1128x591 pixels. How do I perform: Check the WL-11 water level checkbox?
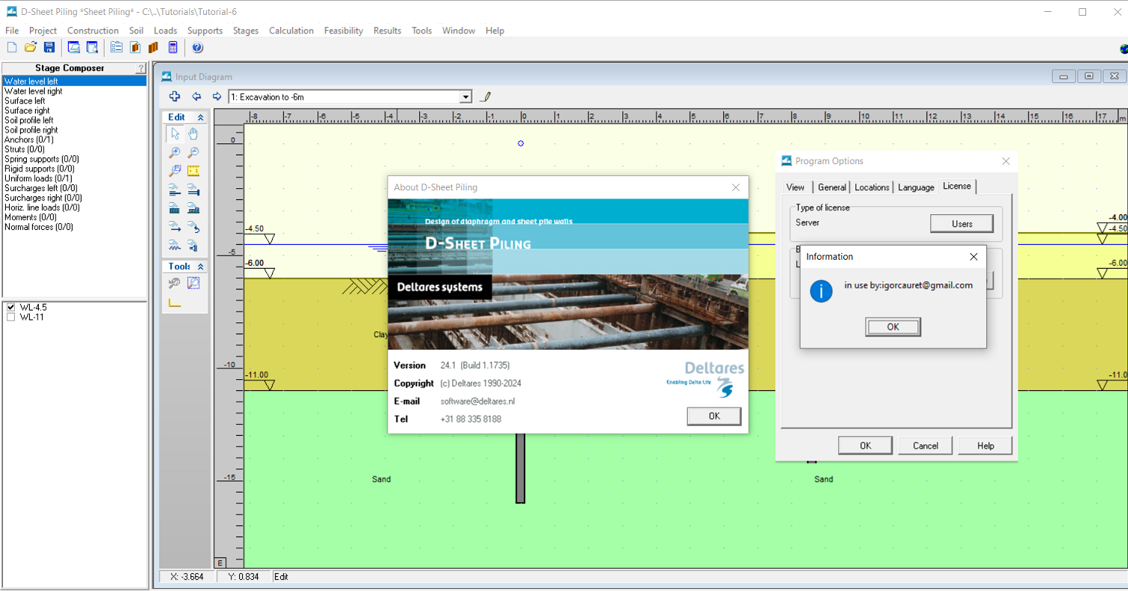click(x=11, y=317)
